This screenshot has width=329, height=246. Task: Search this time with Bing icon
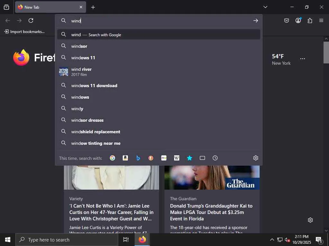[138, 158]
